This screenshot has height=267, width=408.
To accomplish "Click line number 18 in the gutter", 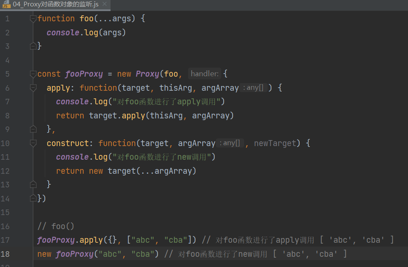I will point(5,254).
